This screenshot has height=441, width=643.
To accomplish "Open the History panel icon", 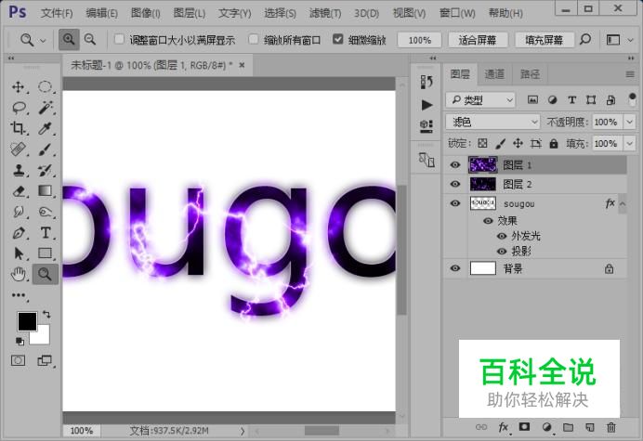I will (x=426, y=82).
